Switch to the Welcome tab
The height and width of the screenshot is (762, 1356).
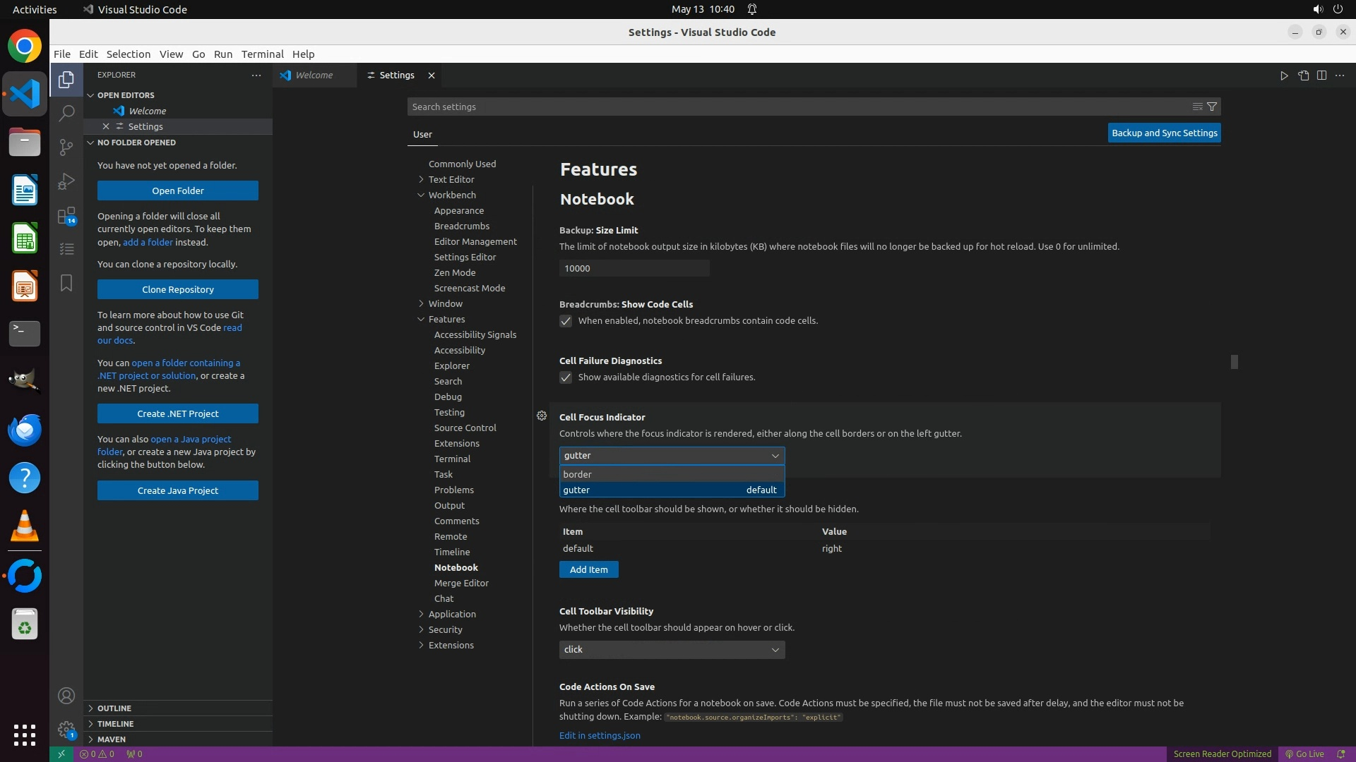coord(314,75)
